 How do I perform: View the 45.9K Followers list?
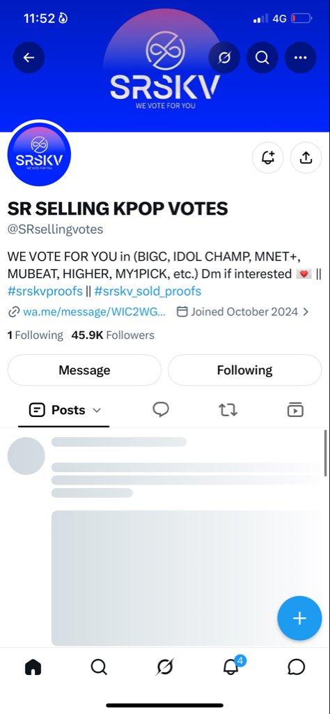113,335
